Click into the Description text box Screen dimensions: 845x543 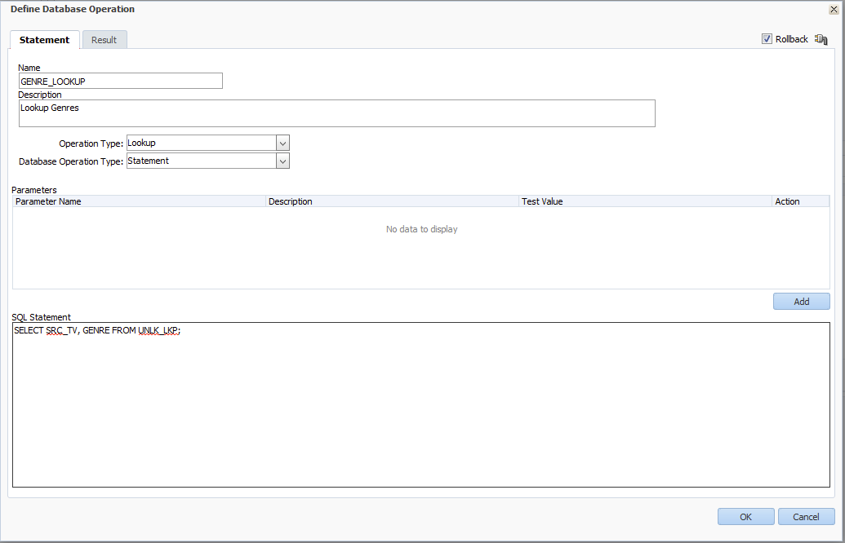336,114
